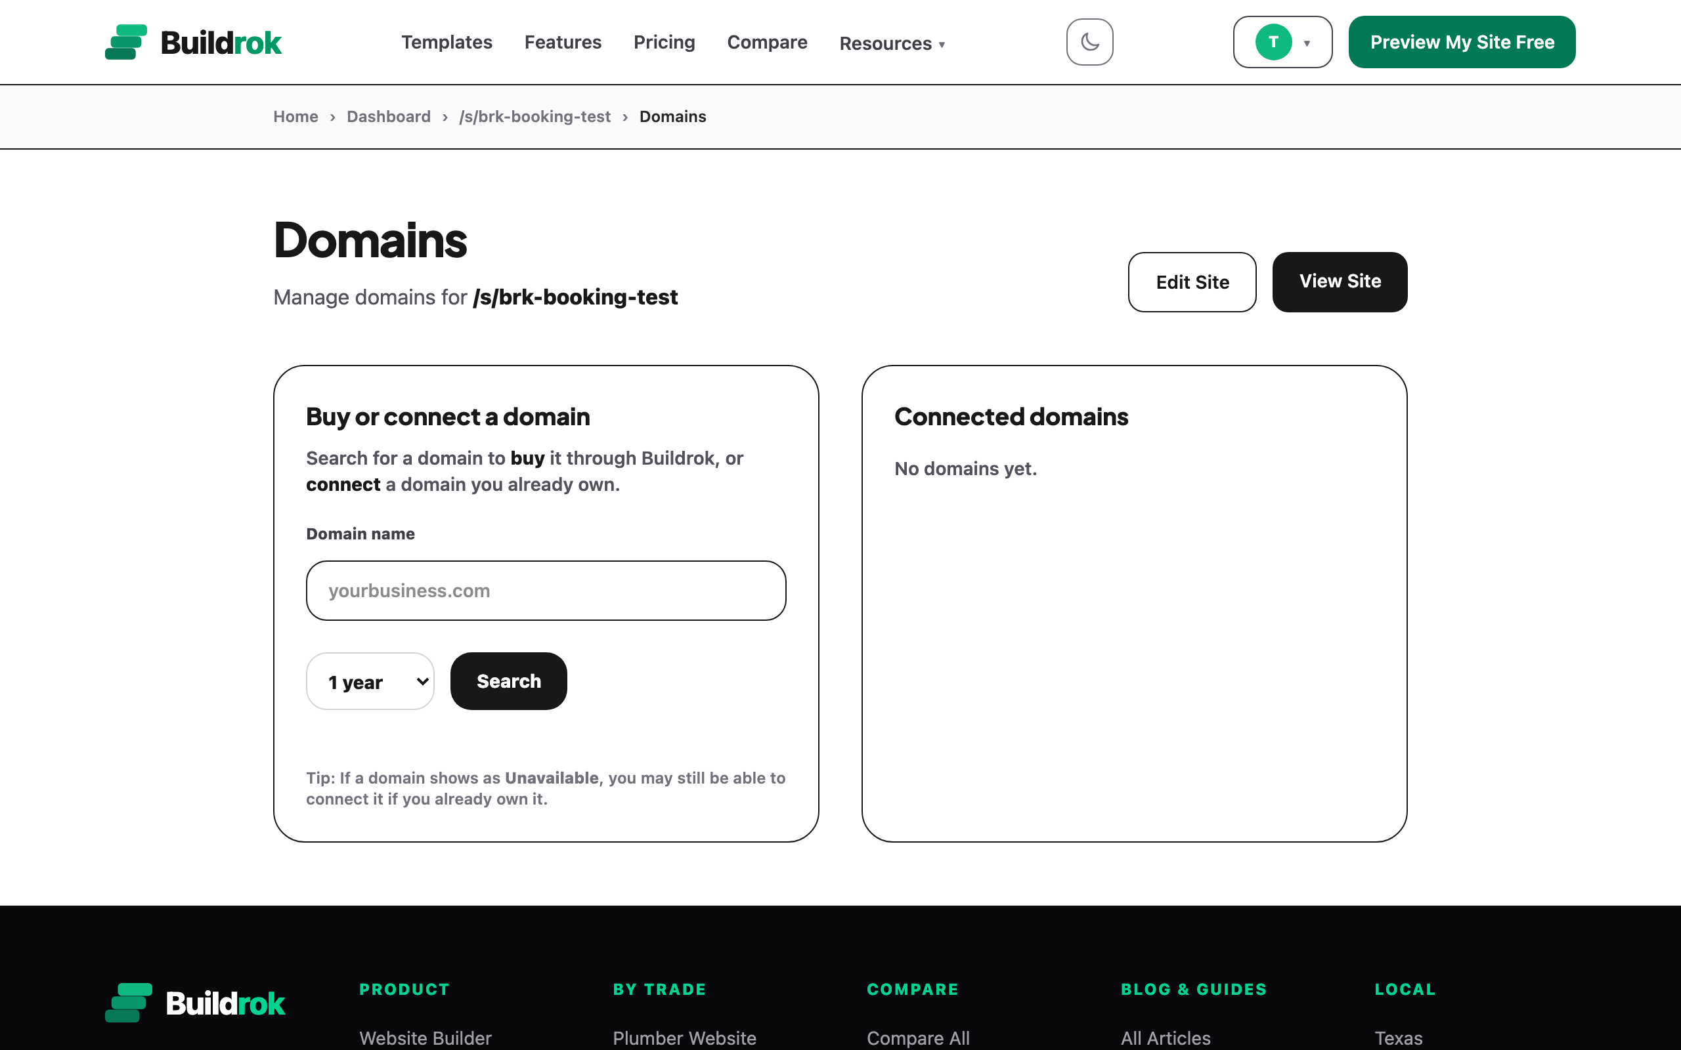Open /s/brk-booking-test breadcrumb link
Screen dimensions: 1681x1050
pos(535,117)
